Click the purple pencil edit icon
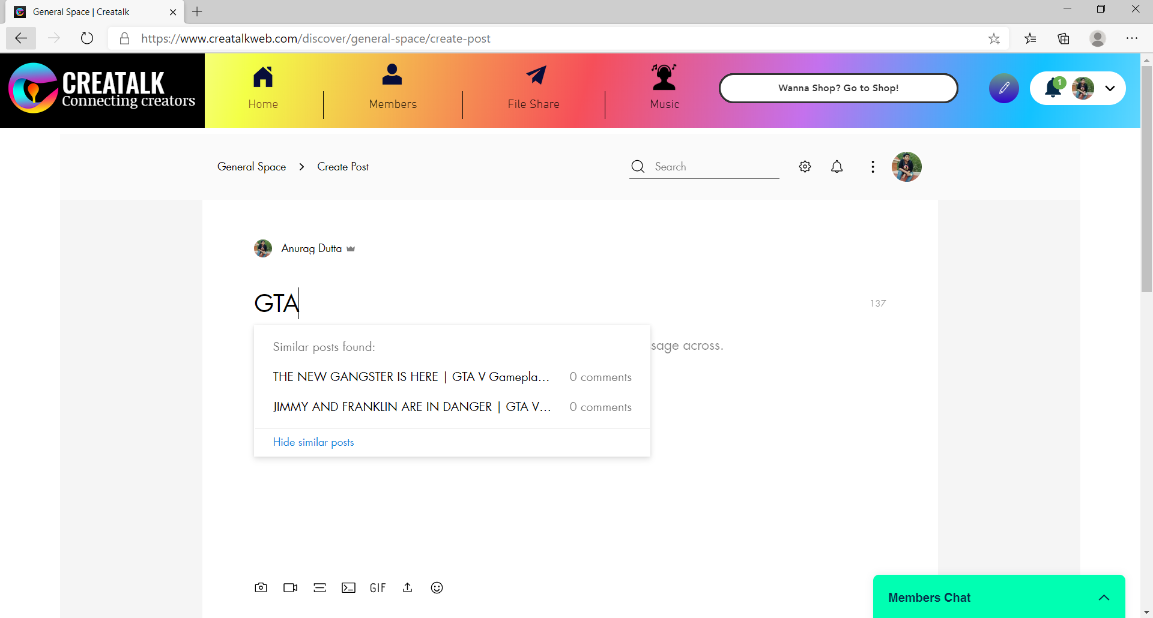 click(x=1004, y=89)
